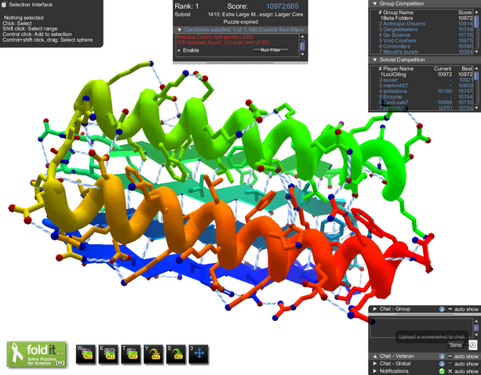Click the Beta Folders group row
This screenshot has width=481, height=375.
pos(425,18)
